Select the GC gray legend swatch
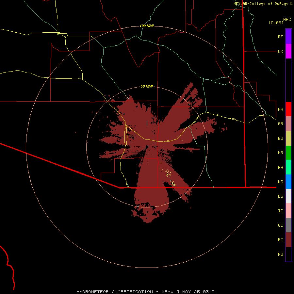294x294 pixels. (x=288, y=225)
